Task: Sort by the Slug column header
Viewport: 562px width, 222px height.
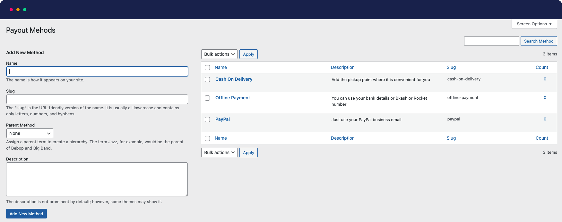Action: point(451,67)
